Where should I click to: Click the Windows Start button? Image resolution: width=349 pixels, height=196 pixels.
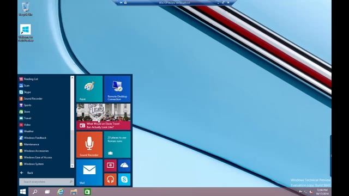coord(23,192)
